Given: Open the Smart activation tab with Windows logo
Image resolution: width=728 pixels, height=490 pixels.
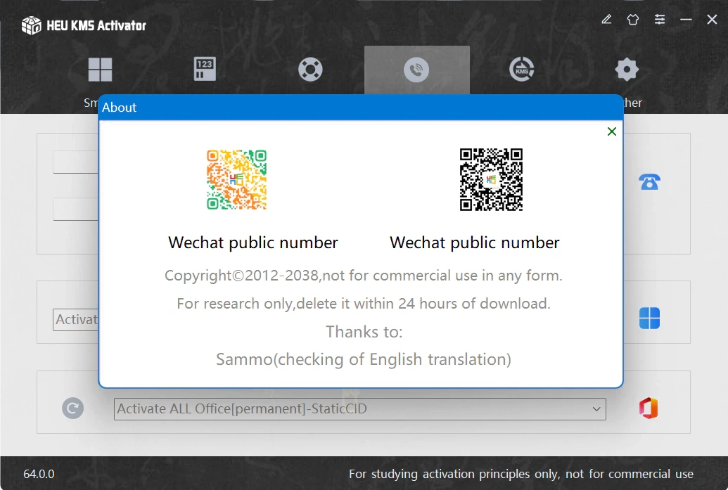Looking at the screenshot, I should 100,70.
